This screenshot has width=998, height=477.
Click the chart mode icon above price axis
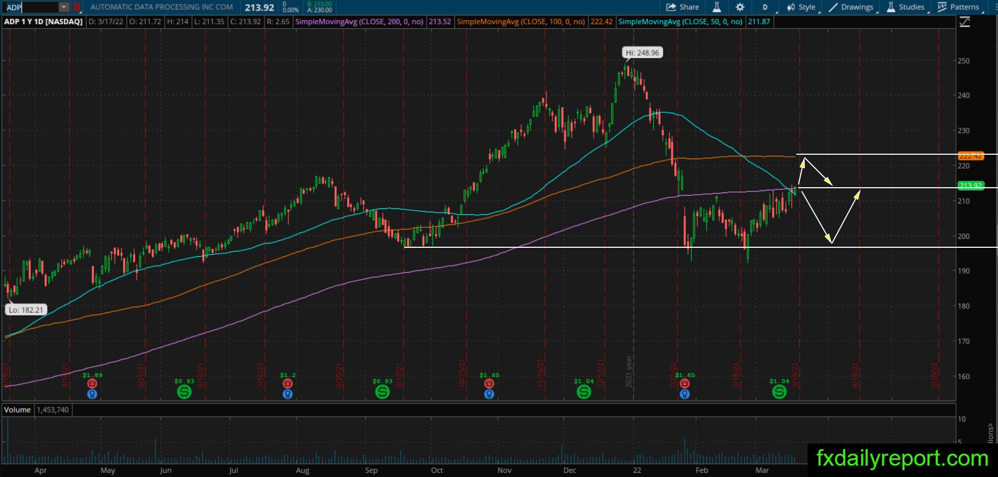click(964, 22)
